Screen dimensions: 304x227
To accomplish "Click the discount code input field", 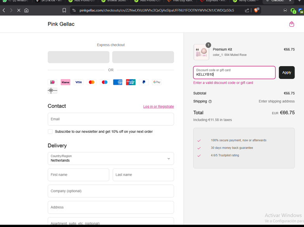I will click(234, 73).
